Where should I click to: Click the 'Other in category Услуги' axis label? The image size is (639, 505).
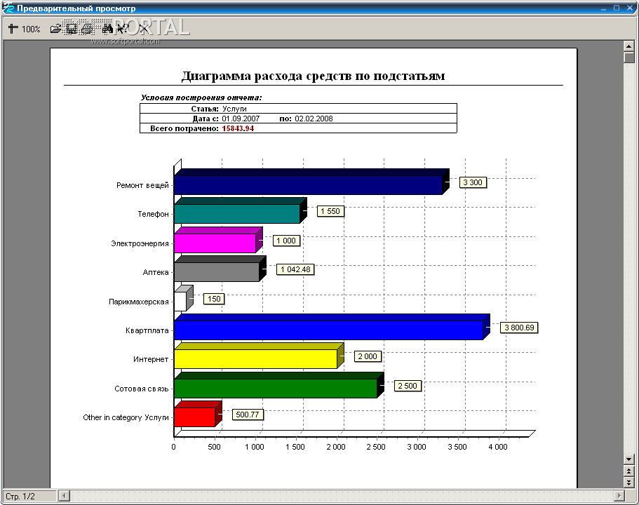coord(126,417)
